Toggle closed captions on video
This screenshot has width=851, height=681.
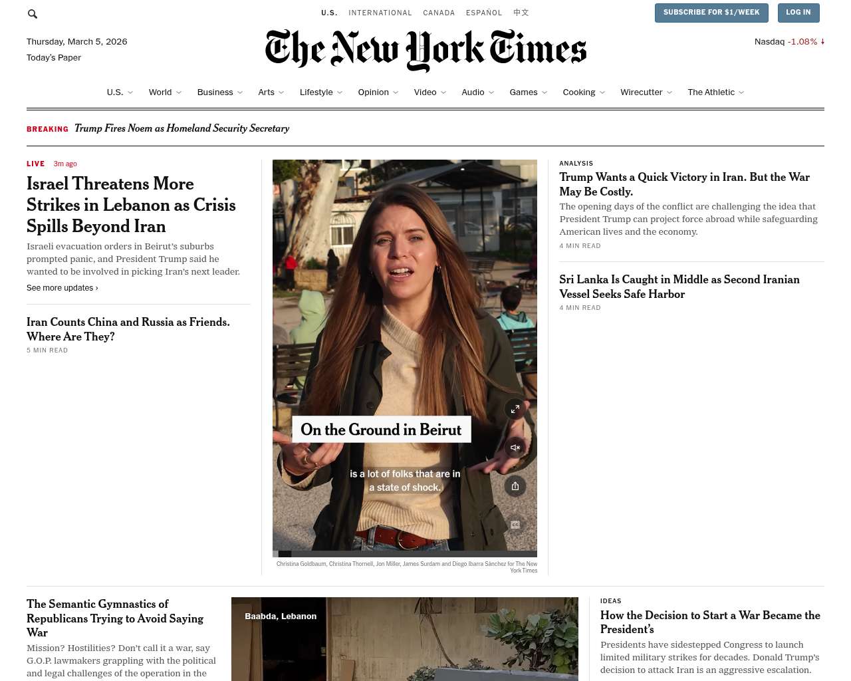point(515,525)
